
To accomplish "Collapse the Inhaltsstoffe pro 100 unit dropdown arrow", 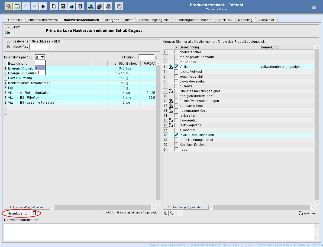I will coord(42,57).
